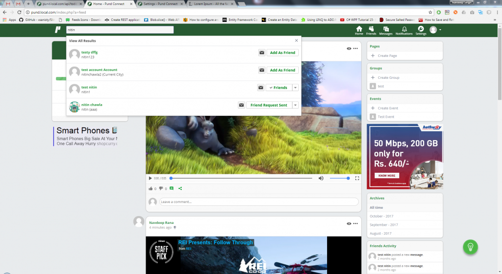Click the video progress seek bar
The image size is (502, 274).
coord(241,178)
